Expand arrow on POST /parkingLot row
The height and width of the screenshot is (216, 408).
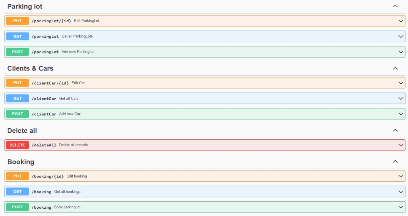pos(401,52)
